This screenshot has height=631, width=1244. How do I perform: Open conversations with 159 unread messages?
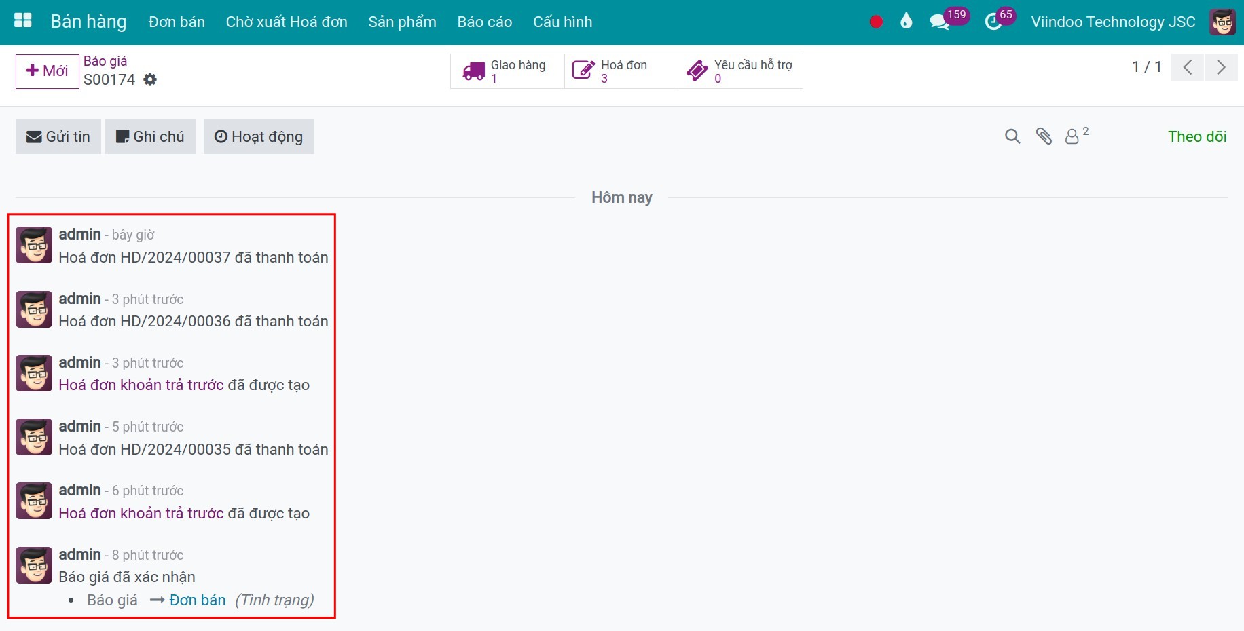point(940,22)
